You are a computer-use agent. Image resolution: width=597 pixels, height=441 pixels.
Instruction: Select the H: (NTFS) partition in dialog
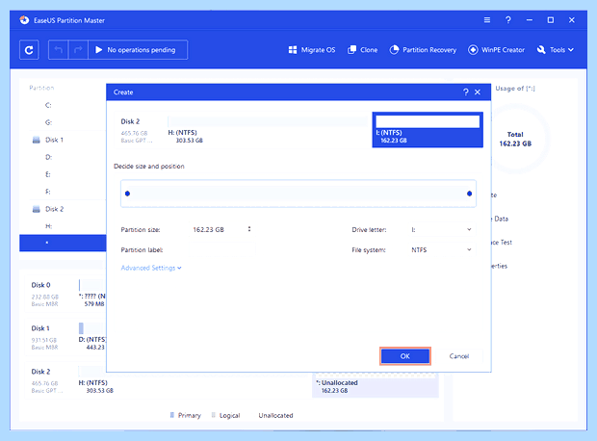tap(268, 129)
